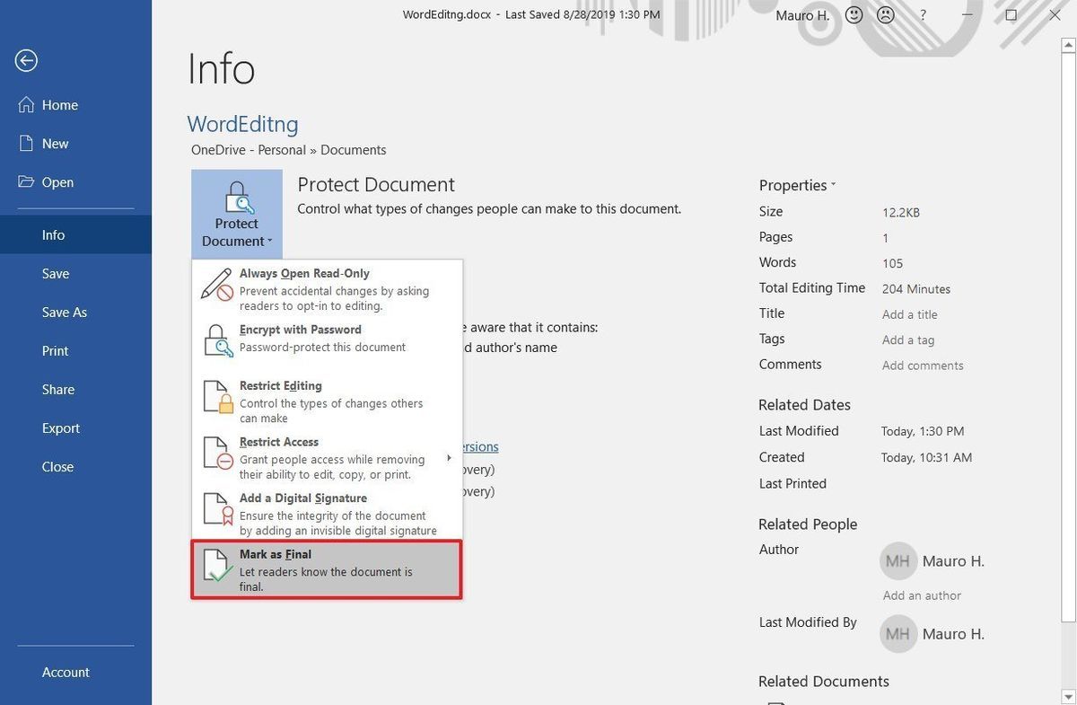Click the back arrow circle icon
This screenshot has width=1077, height=705.
26,60
